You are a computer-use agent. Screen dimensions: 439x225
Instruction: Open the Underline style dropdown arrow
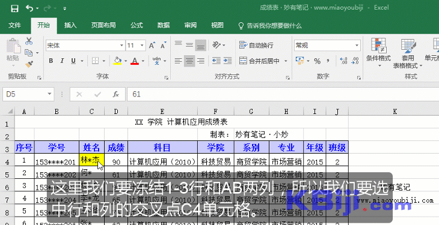point(82,61)
